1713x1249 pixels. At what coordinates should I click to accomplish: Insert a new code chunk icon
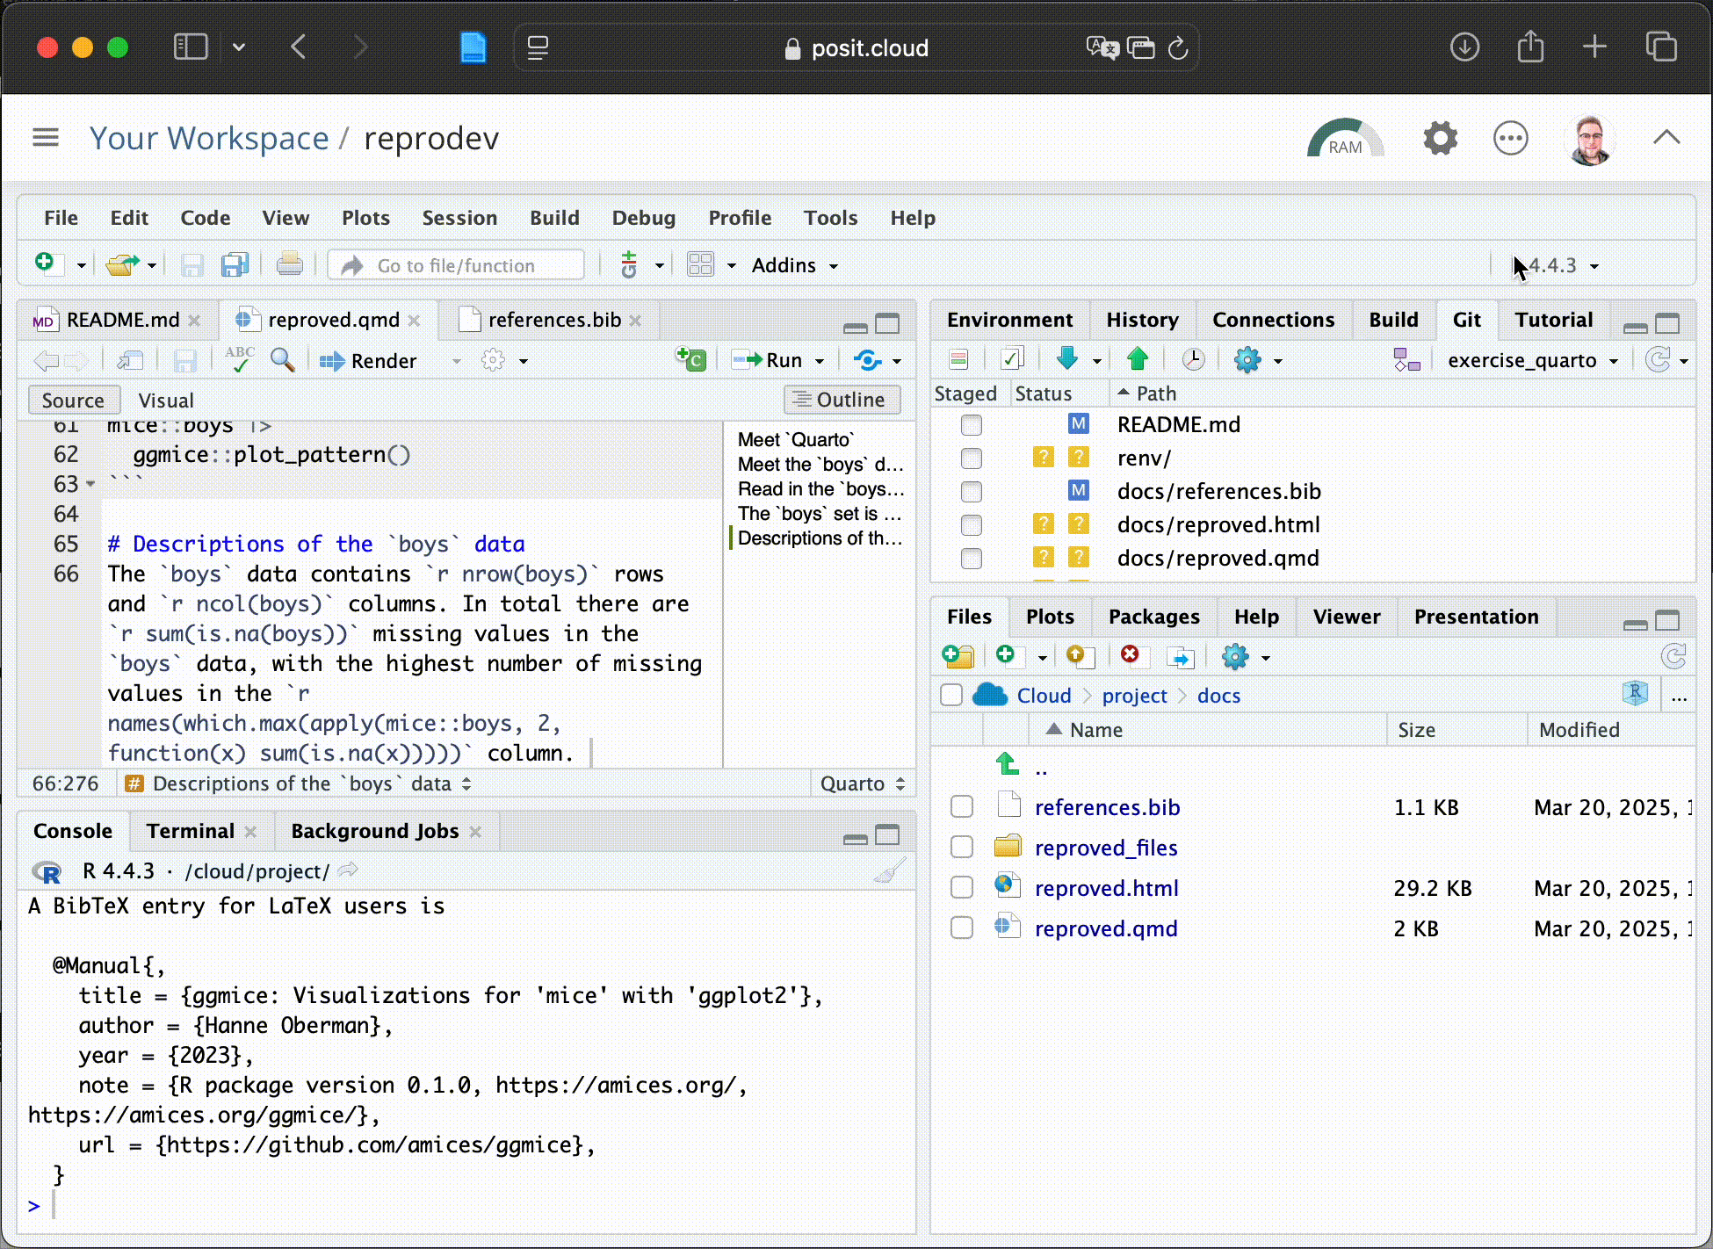tap(690, 359)
